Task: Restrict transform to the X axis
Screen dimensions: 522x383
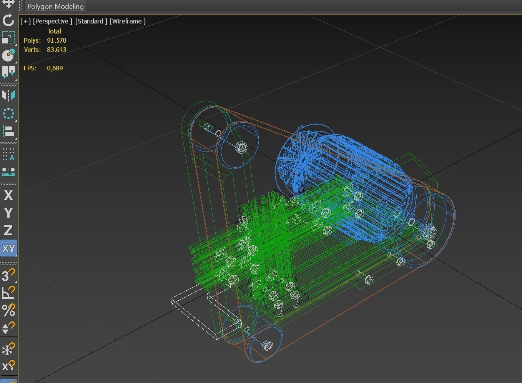Action: pos(8,195)
